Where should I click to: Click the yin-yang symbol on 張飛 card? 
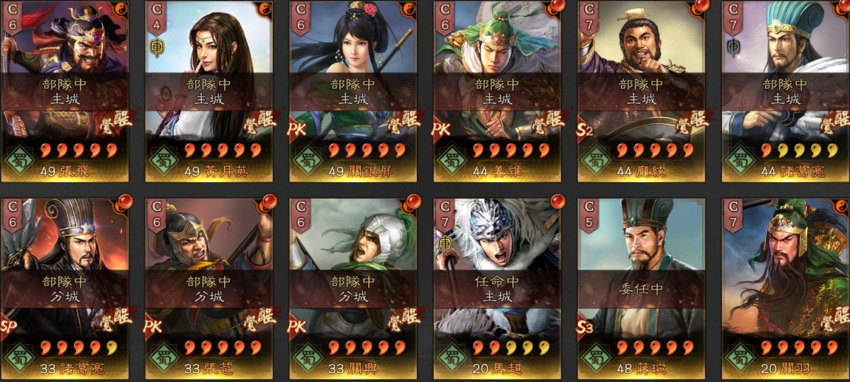click(x=122, y=7)
